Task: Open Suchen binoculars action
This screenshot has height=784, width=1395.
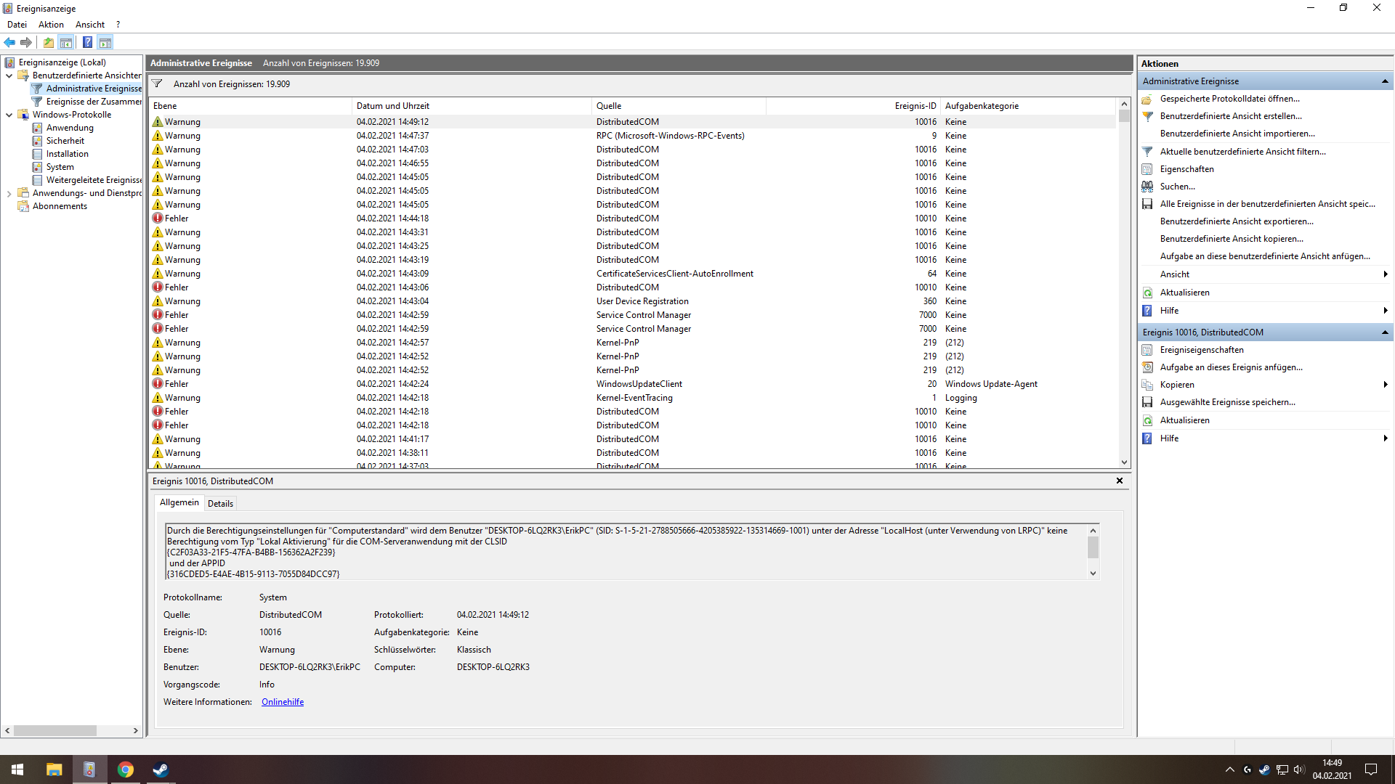Action: (1177, 187)
